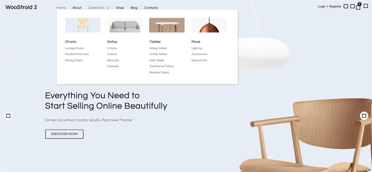Open the Dining Tables link
372x172 pixels.
[x=158, y=48]
